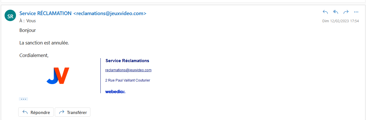The width and height of the screenshot is (366, 120).
Task: Click the webedia logo in the signature
Action: point(115,91)
